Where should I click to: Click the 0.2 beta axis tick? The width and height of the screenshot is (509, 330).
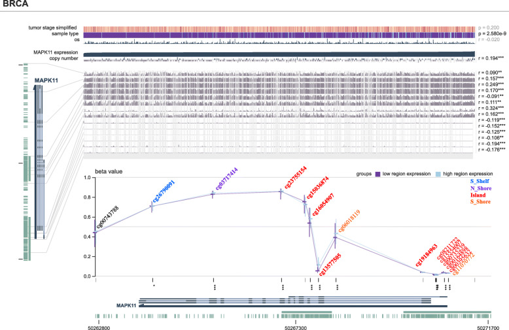[87, 256]
